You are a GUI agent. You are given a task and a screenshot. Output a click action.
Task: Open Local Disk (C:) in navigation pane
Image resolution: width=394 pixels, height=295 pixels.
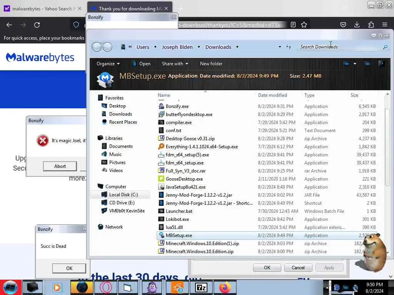point(124,195)
